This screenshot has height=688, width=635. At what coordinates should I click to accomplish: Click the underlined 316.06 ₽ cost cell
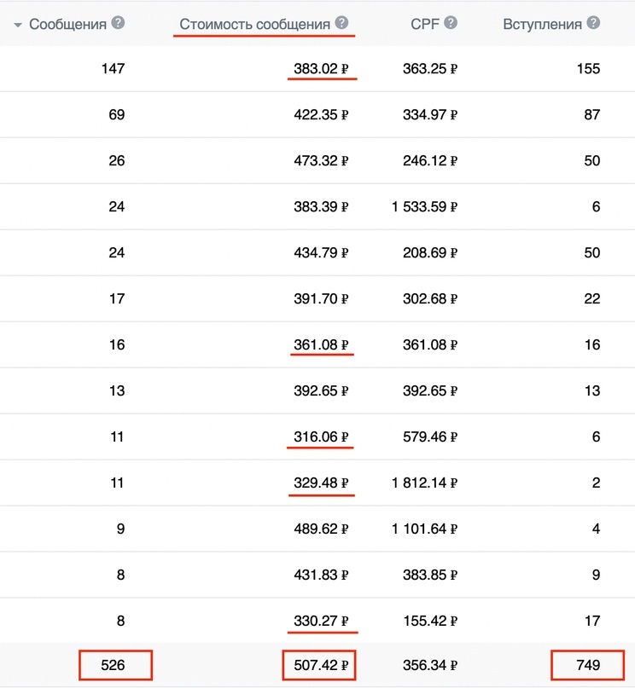click(x=322, y=437)
